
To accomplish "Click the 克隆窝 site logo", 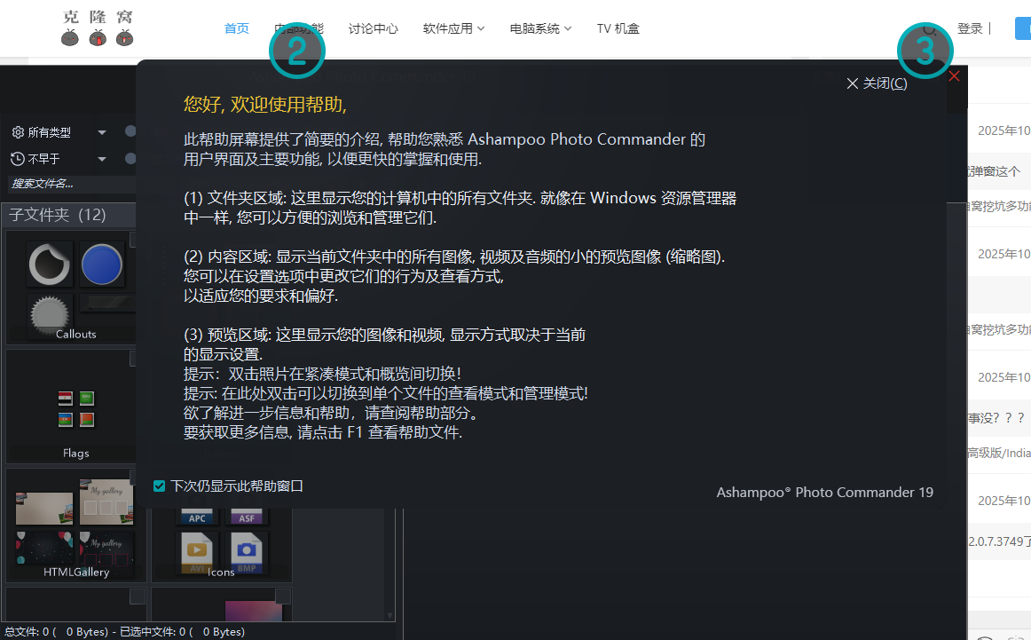I will (96, 28).
